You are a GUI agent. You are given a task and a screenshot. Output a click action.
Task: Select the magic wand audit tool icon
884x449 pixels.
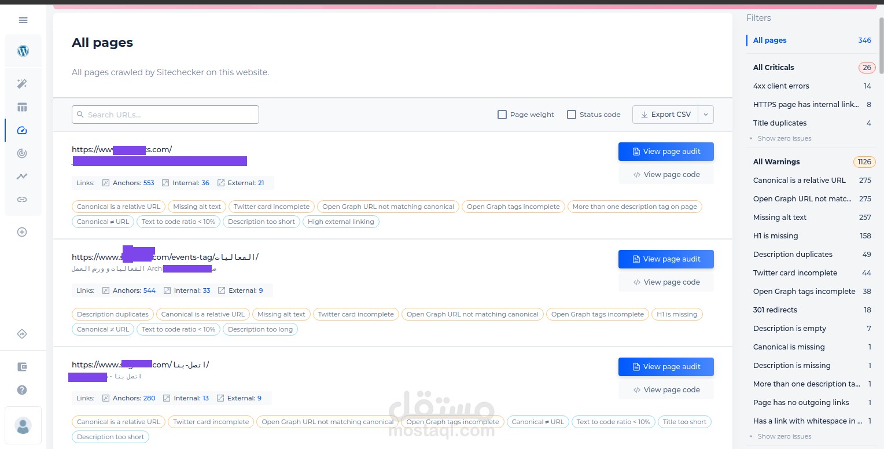22,84
